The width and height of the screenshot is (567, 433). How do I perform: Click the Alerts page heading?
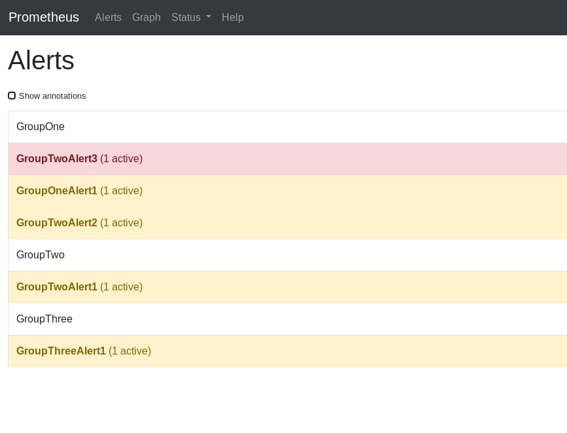click(41, 60)
